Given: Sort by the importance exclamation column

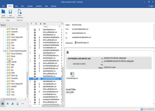Looking at the screenshot, I should [x=32, y=24].
